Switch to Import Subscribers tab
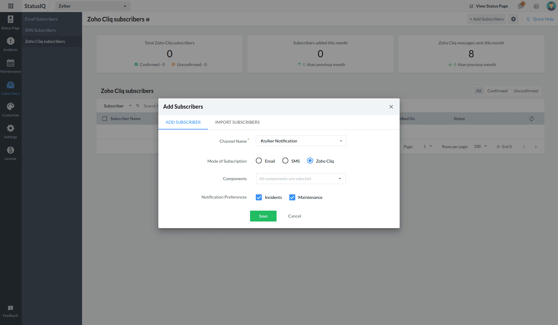This screenshot has width=558, height=325. click(237, 122)
